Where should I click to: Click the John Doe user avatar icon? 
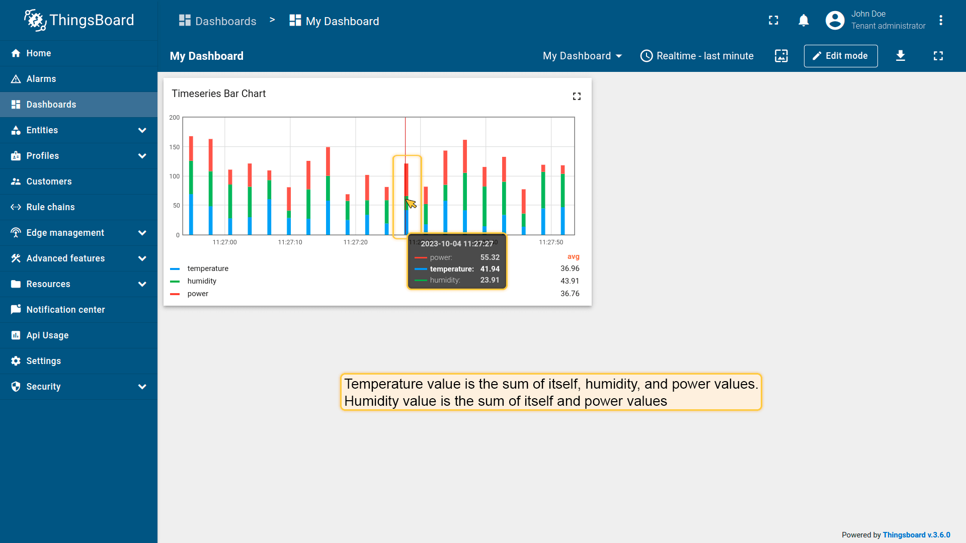tap(835, 21)
